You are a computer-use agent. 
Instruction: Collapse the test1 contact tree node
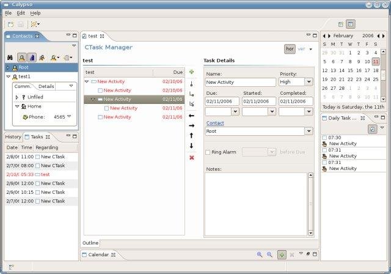(x=8, y=76)
